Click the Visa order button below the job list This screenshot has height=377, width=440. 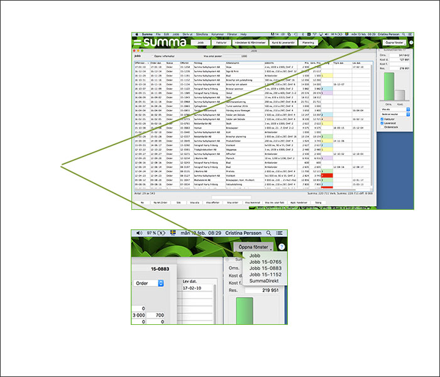click(x=233, y=202)
